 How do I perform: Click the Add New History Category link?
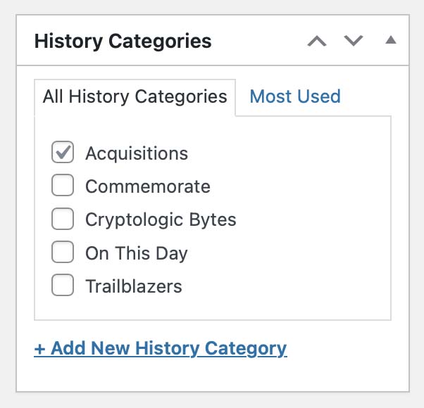click(160, 348)
